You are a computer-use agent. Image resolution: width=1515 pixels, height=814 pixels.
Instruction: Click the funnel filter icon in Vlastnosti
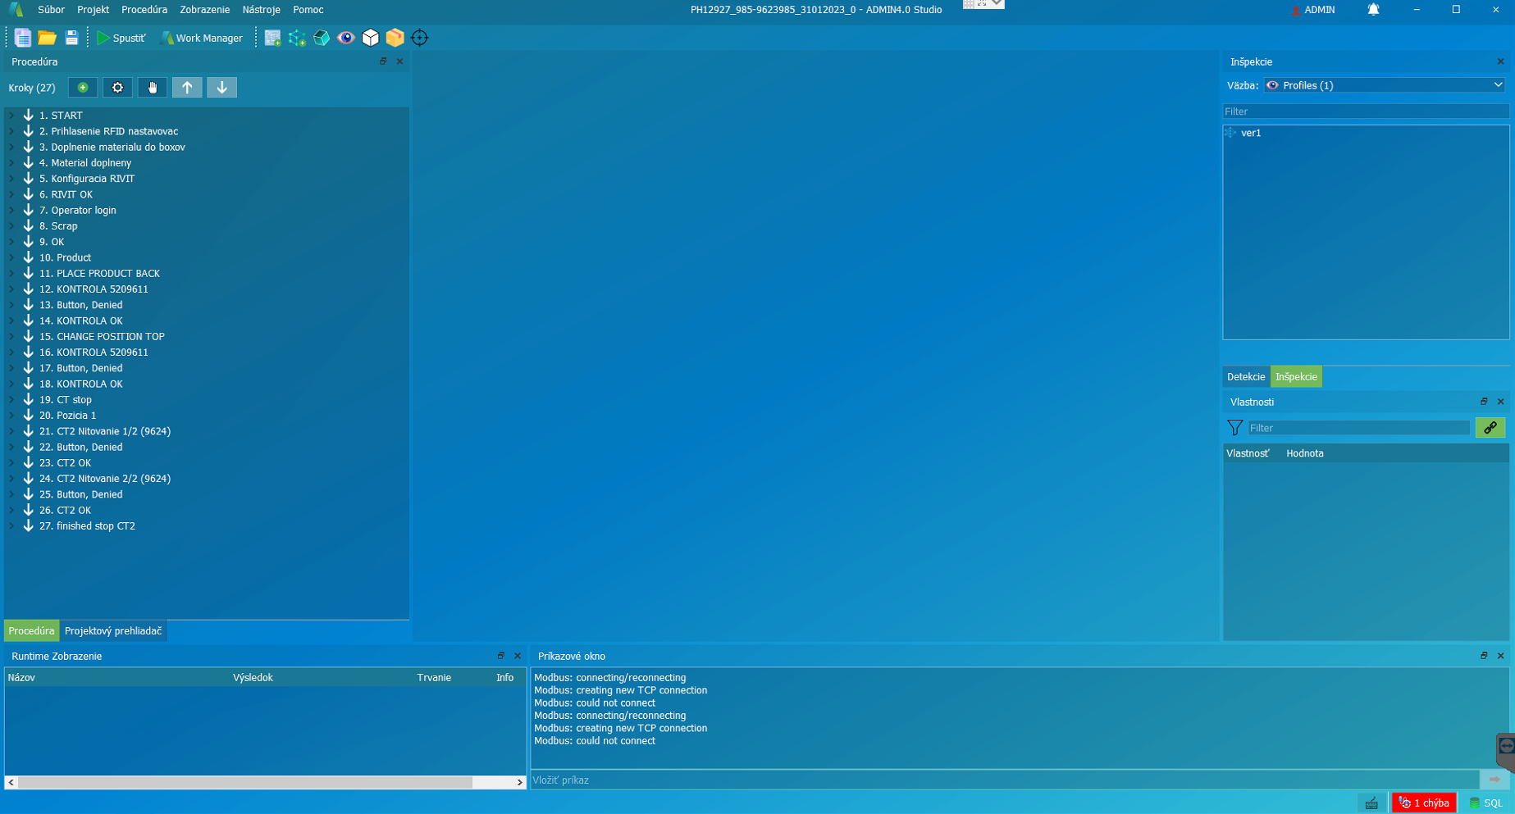(1234, 428)
